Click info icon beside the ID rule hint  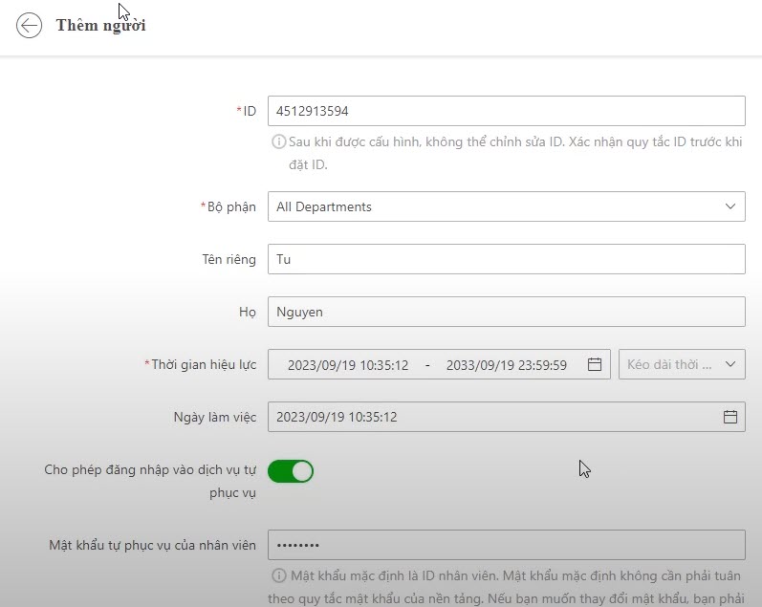pos(278,141)
